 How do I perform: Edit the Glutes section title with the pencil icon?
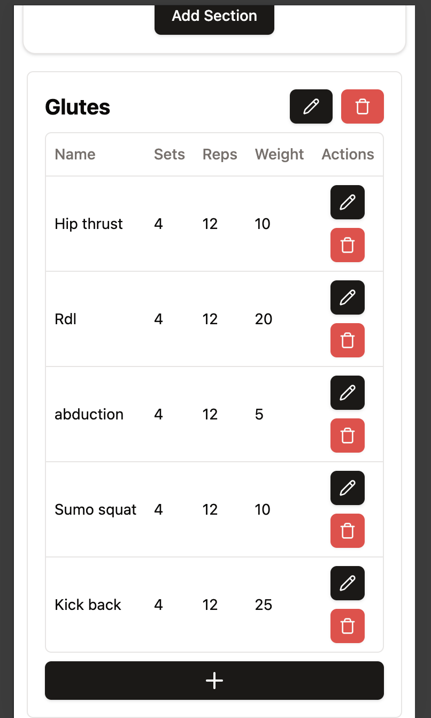(311, 106)
